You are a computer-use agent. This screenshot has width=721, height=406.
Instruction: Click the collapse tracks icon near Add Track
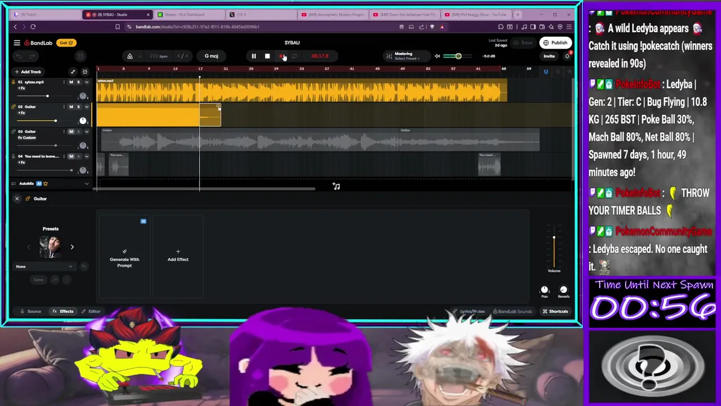[85, 72]
